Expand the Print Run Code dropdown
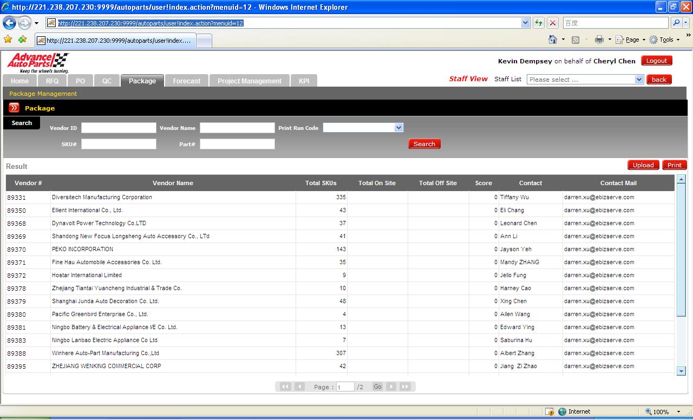 (398, 128)
